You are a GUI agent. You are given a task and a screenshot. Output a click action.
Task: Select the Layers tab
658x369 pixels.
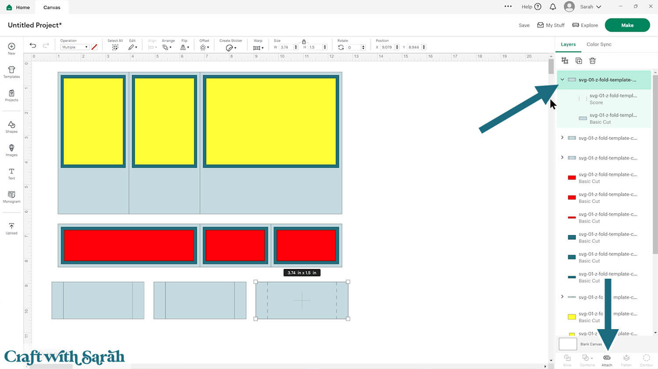tap(568, 44)
